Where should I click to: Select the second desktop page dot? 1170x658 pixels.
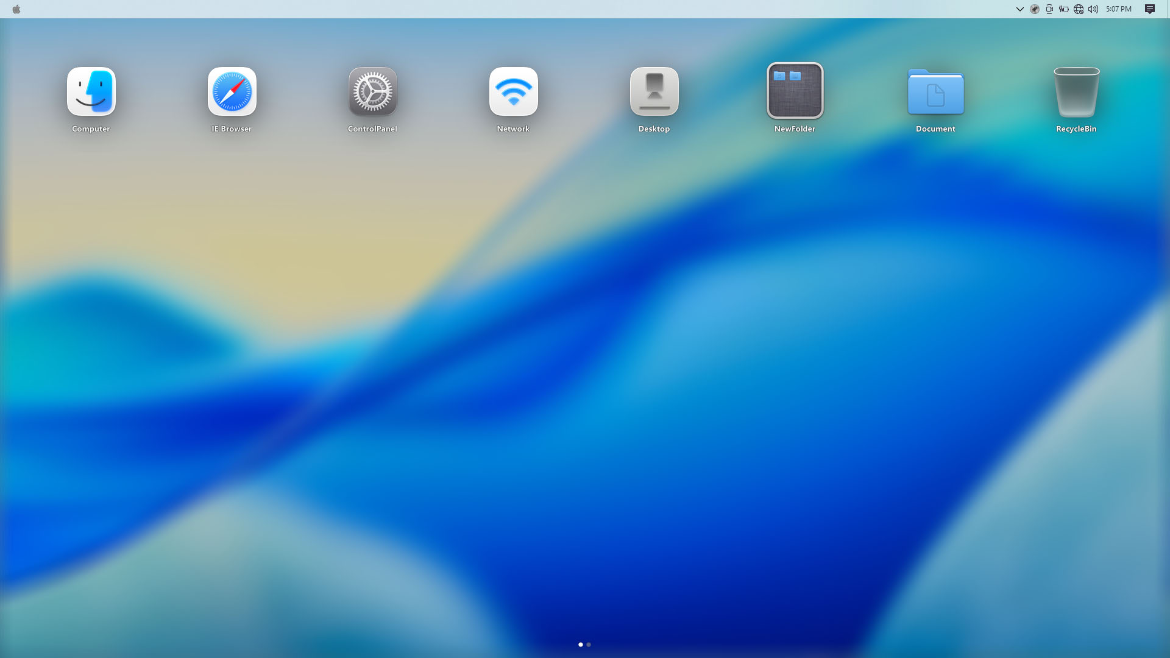pyautogui.click(x=589, y=644)
